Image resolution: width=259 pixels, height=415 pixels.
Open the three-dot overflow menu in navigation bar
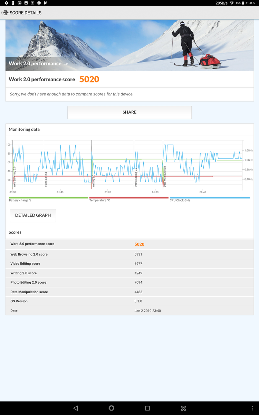point(252,408)
